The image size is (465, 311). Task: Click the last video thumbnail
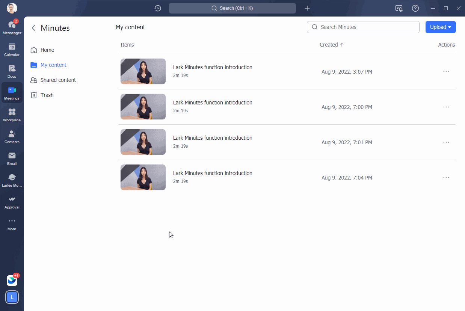pyautogui.click(x=143, y=177)
